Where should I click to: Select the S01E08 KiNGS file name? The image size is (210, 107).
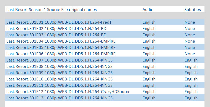[x=59, y=67]
